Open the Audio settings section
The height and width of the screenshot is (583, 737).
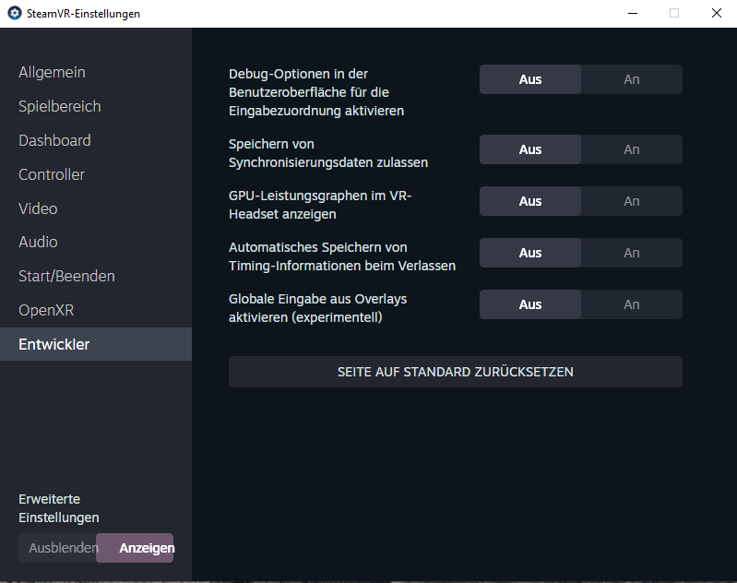[x=38, y=242]
